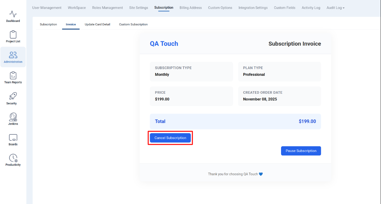Open the Activity Log tab
381x204 pixels.
[311, 8]
